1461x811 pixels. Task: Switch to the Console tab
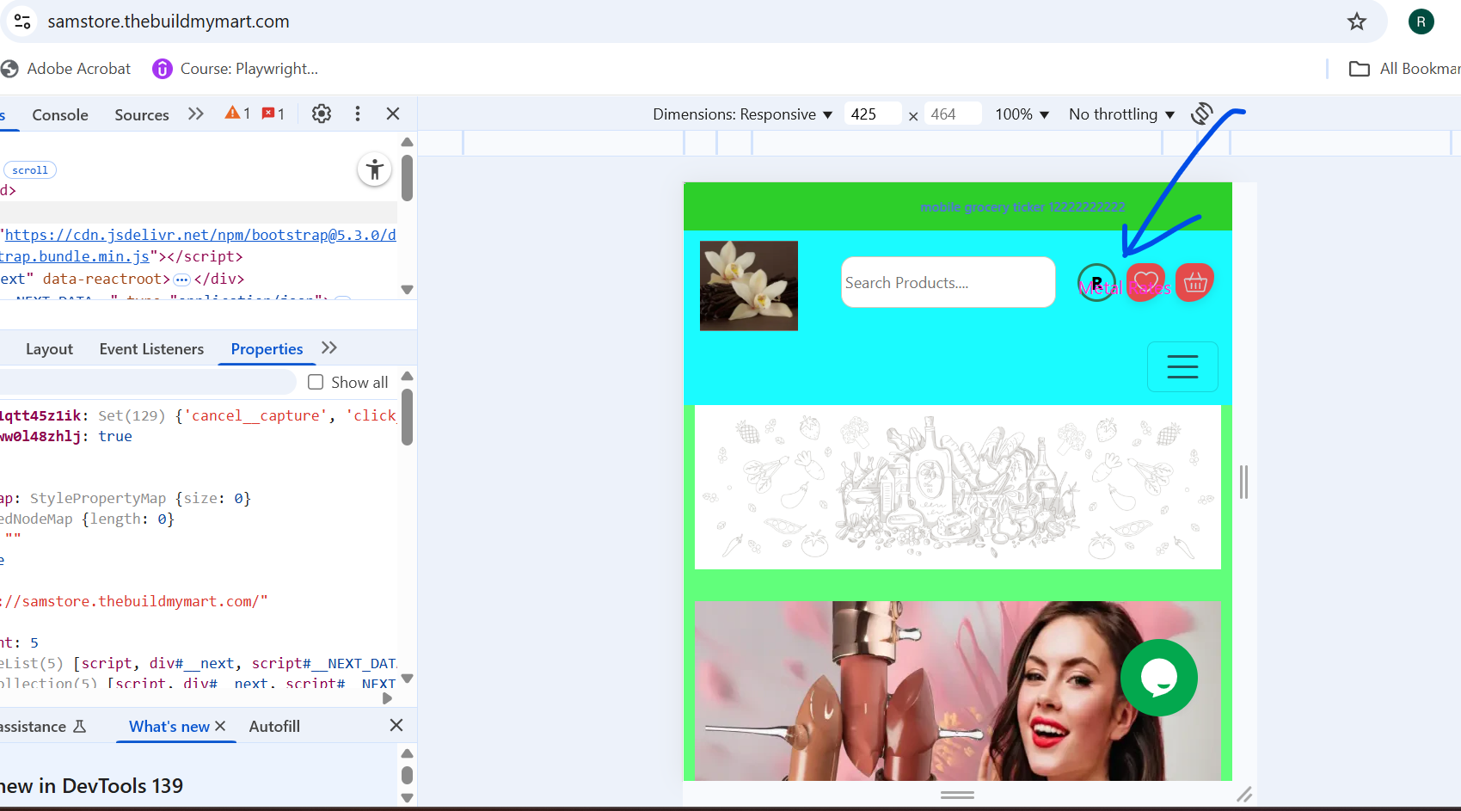[x=60, y=114]
